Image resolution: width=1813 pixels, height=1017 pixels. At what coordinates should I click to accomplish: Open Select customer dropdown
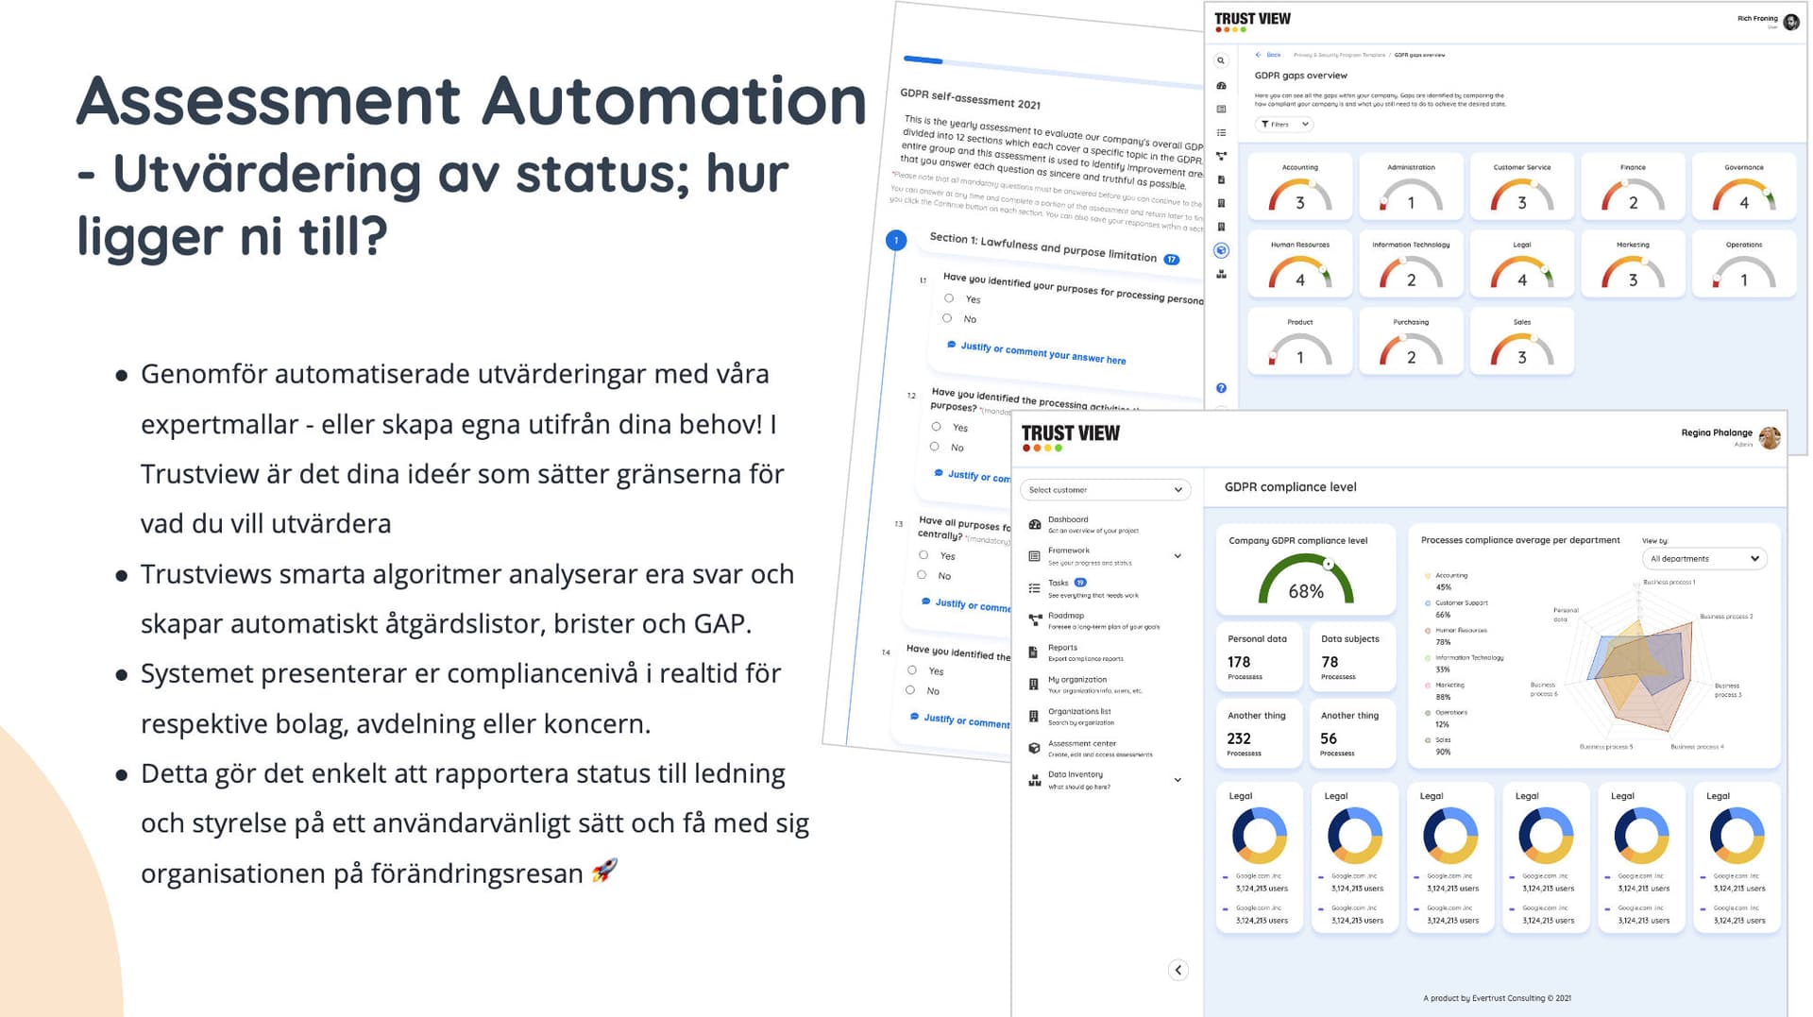click(x=1105, y=490)
